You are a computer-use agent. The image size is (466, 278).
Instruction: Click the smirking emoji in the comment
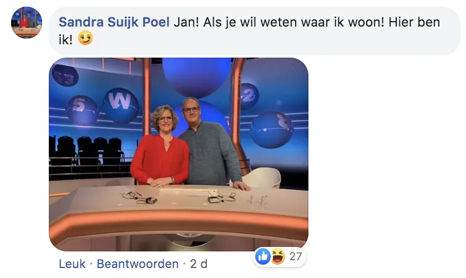[x=85, y=39]
